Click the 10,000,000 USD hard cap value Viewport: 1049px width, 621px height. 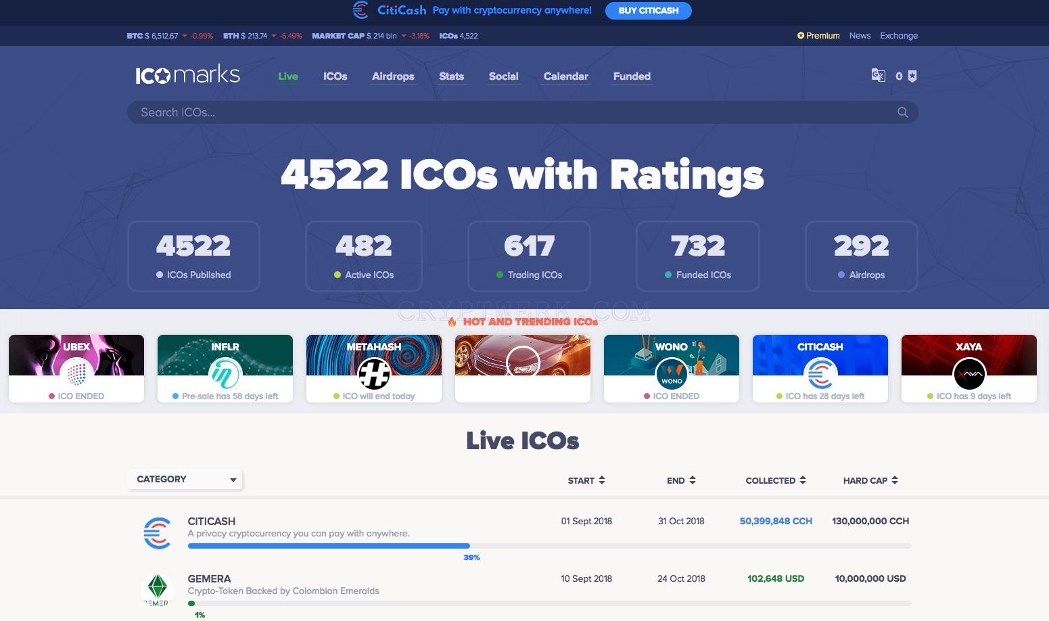pos(870,579)
